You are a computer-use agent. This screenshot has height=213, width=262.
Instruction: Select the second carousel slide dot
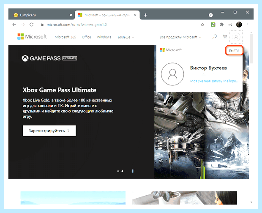[x=123, y=171]
